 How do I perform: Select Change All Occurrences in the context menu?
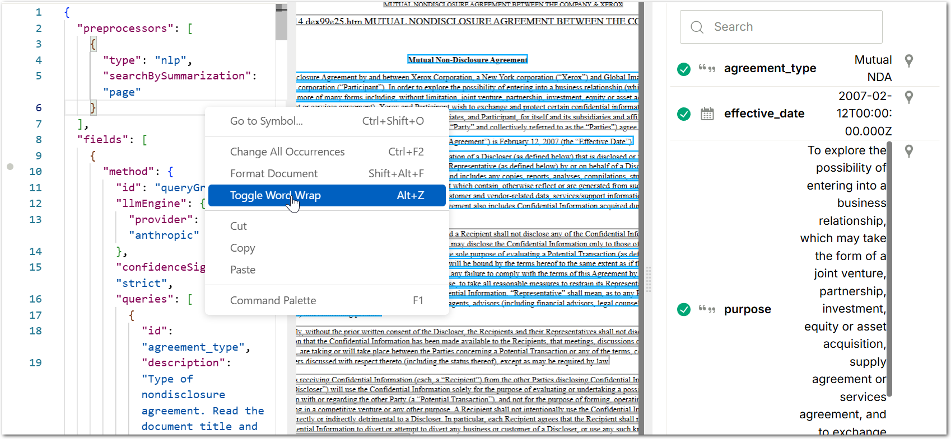pos(327,152)
